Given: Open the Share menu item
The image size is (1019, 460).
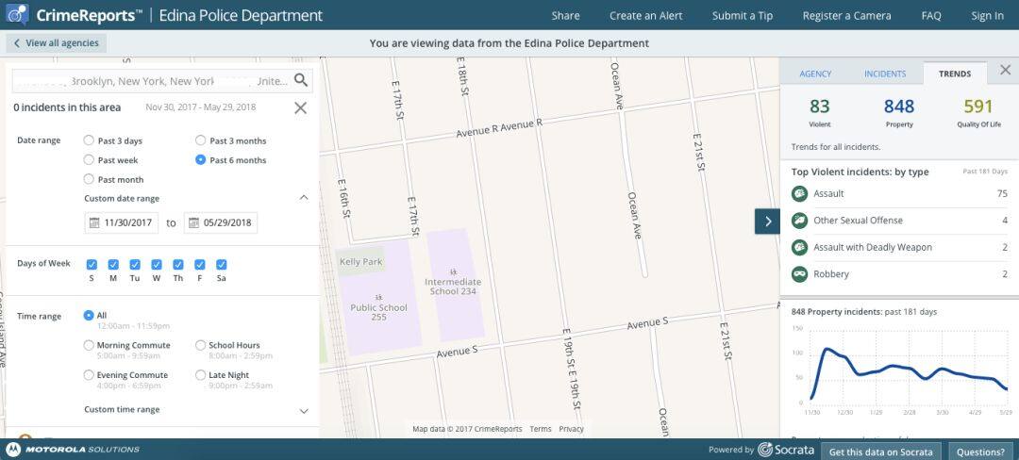Looking at the screenshot, I should point(565,16).
